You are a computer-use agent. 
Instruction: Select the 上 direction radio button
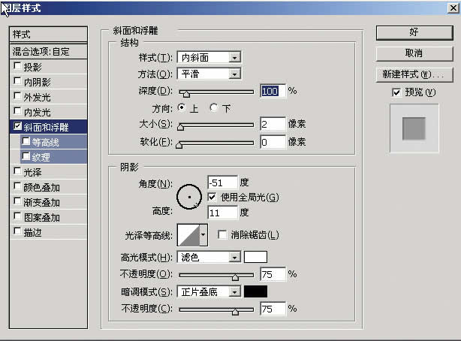coord(182,107)
